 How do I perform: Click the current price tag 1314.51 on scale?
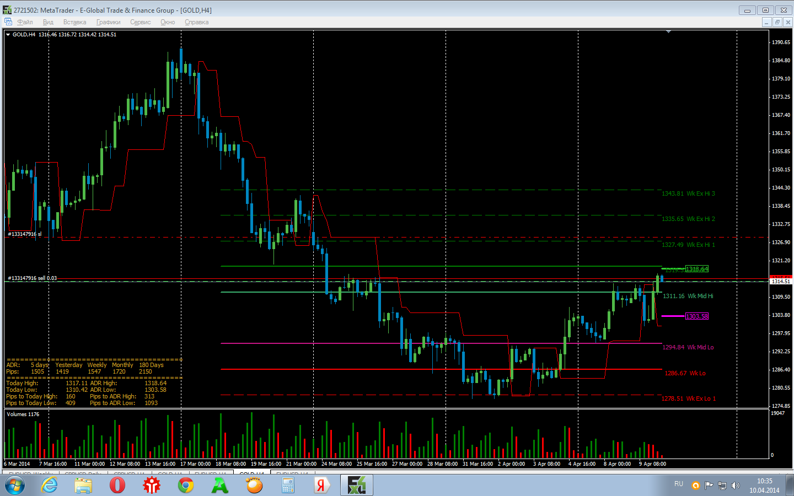tap(780, 281)
